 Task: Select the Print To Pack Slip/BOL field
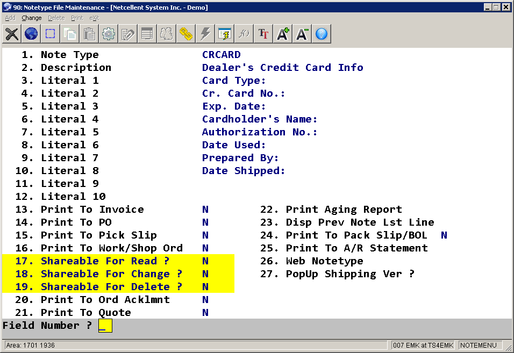pyautogui.click(x=356, y=235)
